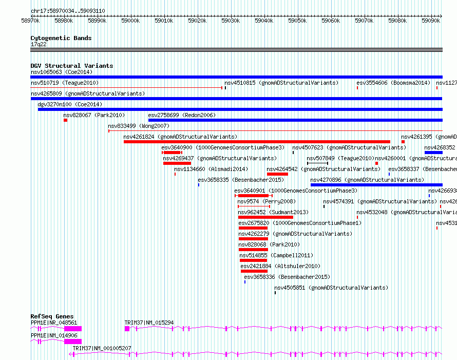The width and height of the screenshot is (457, 360).
Task: Click the blue bar under nsv1065063
Action: click(x=236, y=77)
